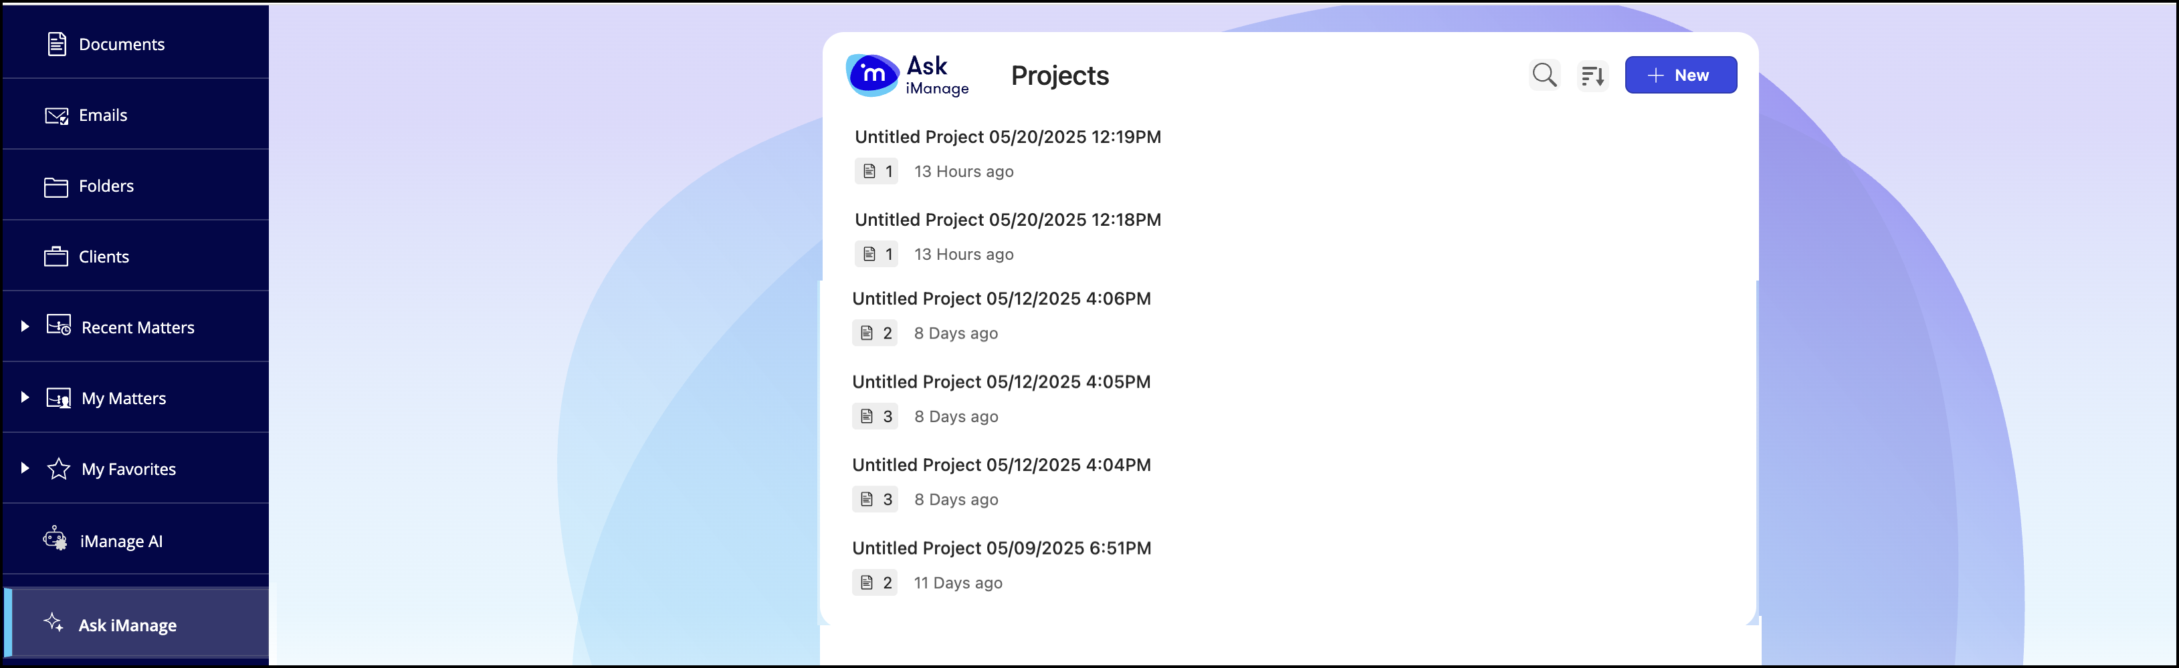Expand the My Matters section arrow
Viewport: 2179px width, 668px height.
(x=25, y=397)
